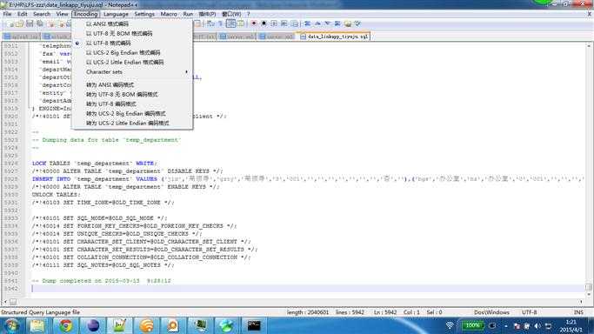Click the document close X in menu bar

point(590,14)
